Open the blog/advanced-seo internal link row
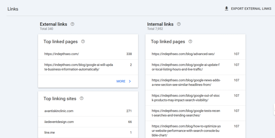275x138 pixels. [195, 54]
